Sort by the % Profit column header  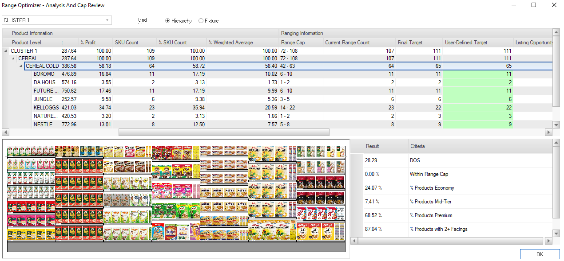point(89,42)
